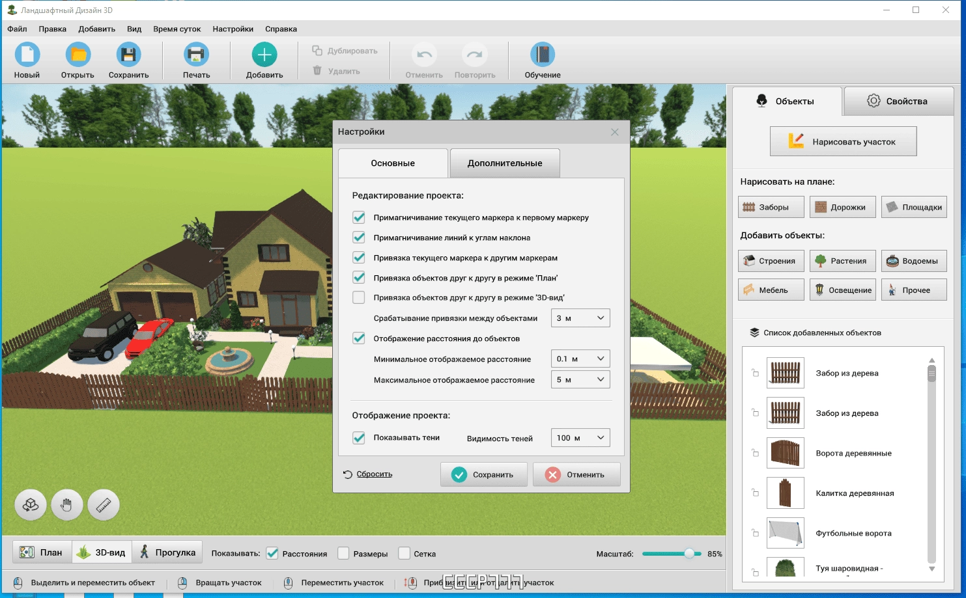Enable Сетка grid checkbox
Screen dimensions: 966x598
click(405, 554)
